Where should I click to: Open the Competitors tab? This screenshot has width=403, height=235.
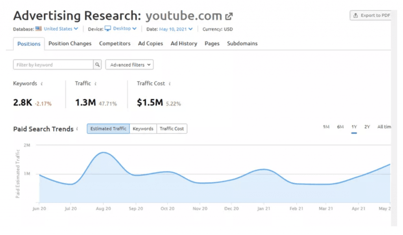(x=115, y=43)
